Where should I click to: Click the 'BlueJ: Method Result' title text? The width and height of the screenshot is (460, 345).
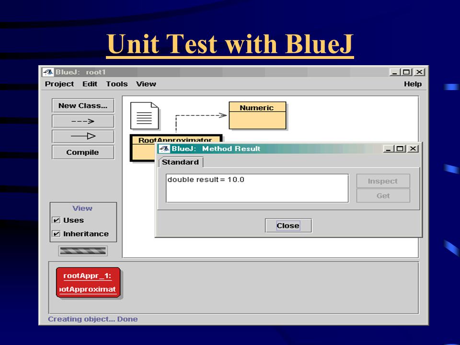216,149
